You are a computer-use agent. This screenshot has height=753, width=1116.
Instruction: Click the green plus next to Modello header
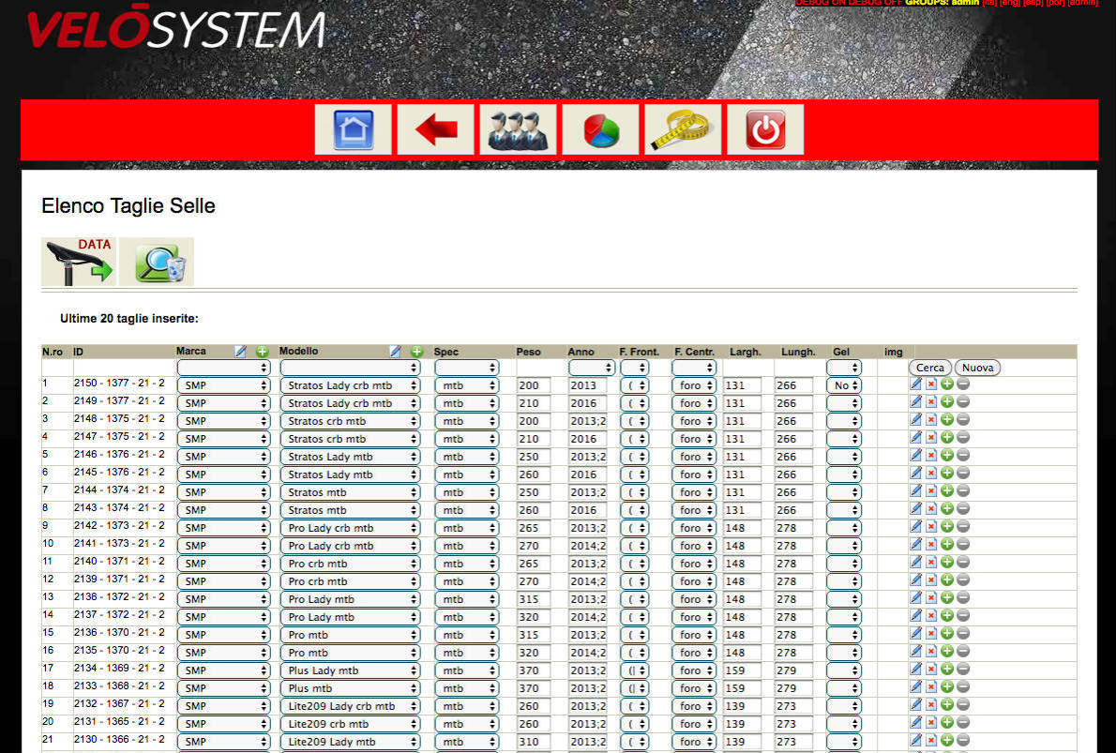point(417,352)
